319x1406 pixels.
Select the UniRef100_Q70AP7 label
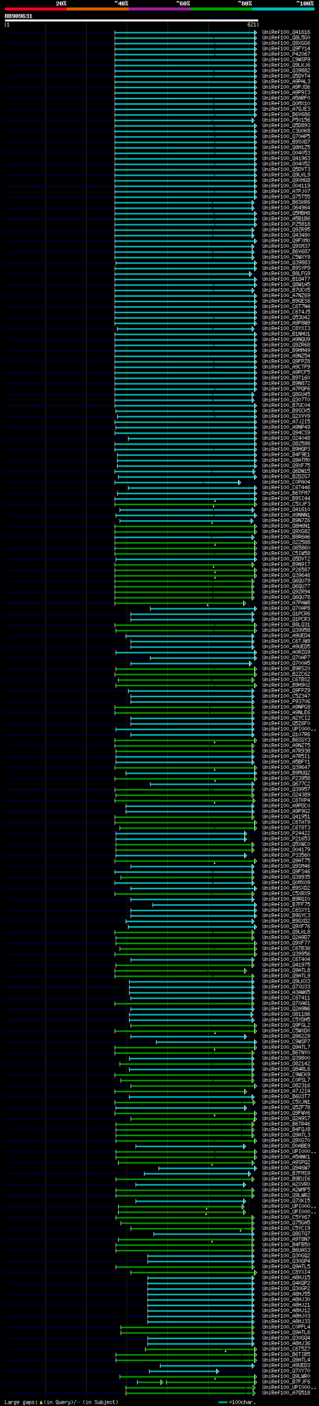(286, 658)
